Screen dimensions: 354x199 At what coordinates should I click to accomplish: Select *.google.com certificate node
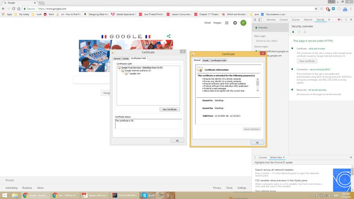pyautogui.click(x=135, y=73)
